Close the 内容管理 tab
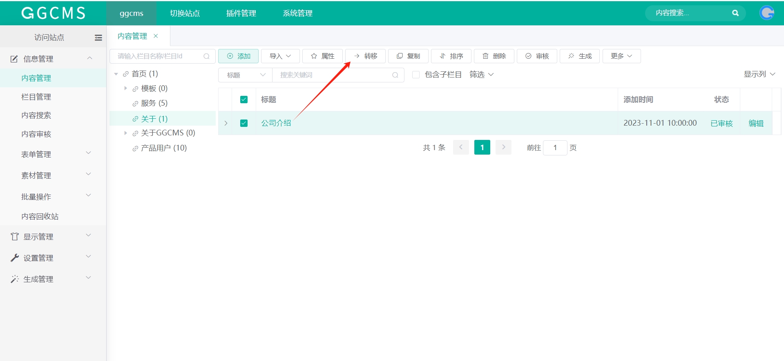 pos(156,36)
